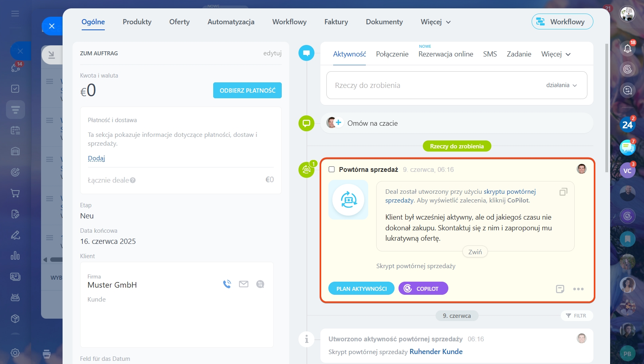The width and height of the screenshot is (644, 364).
Task: Click PLAN AKTYWNOŚCI button
Action: pyautogui.click(x=361, y=288)
